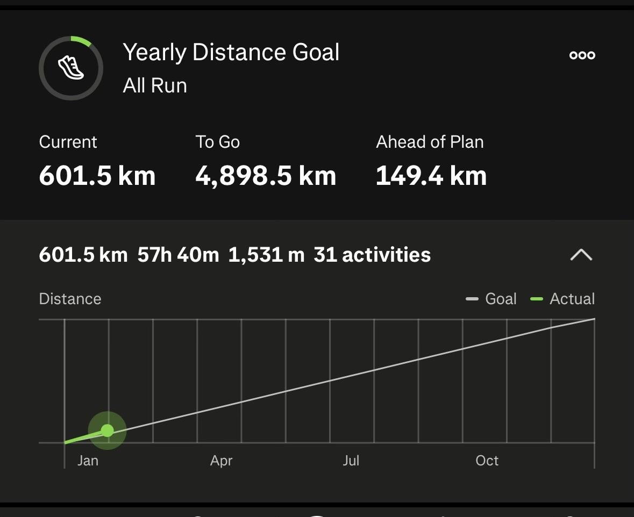Screen dimensions: 634x517
Task: Select the Ahead of Plan 149.4 km stat
Action: 431,176
